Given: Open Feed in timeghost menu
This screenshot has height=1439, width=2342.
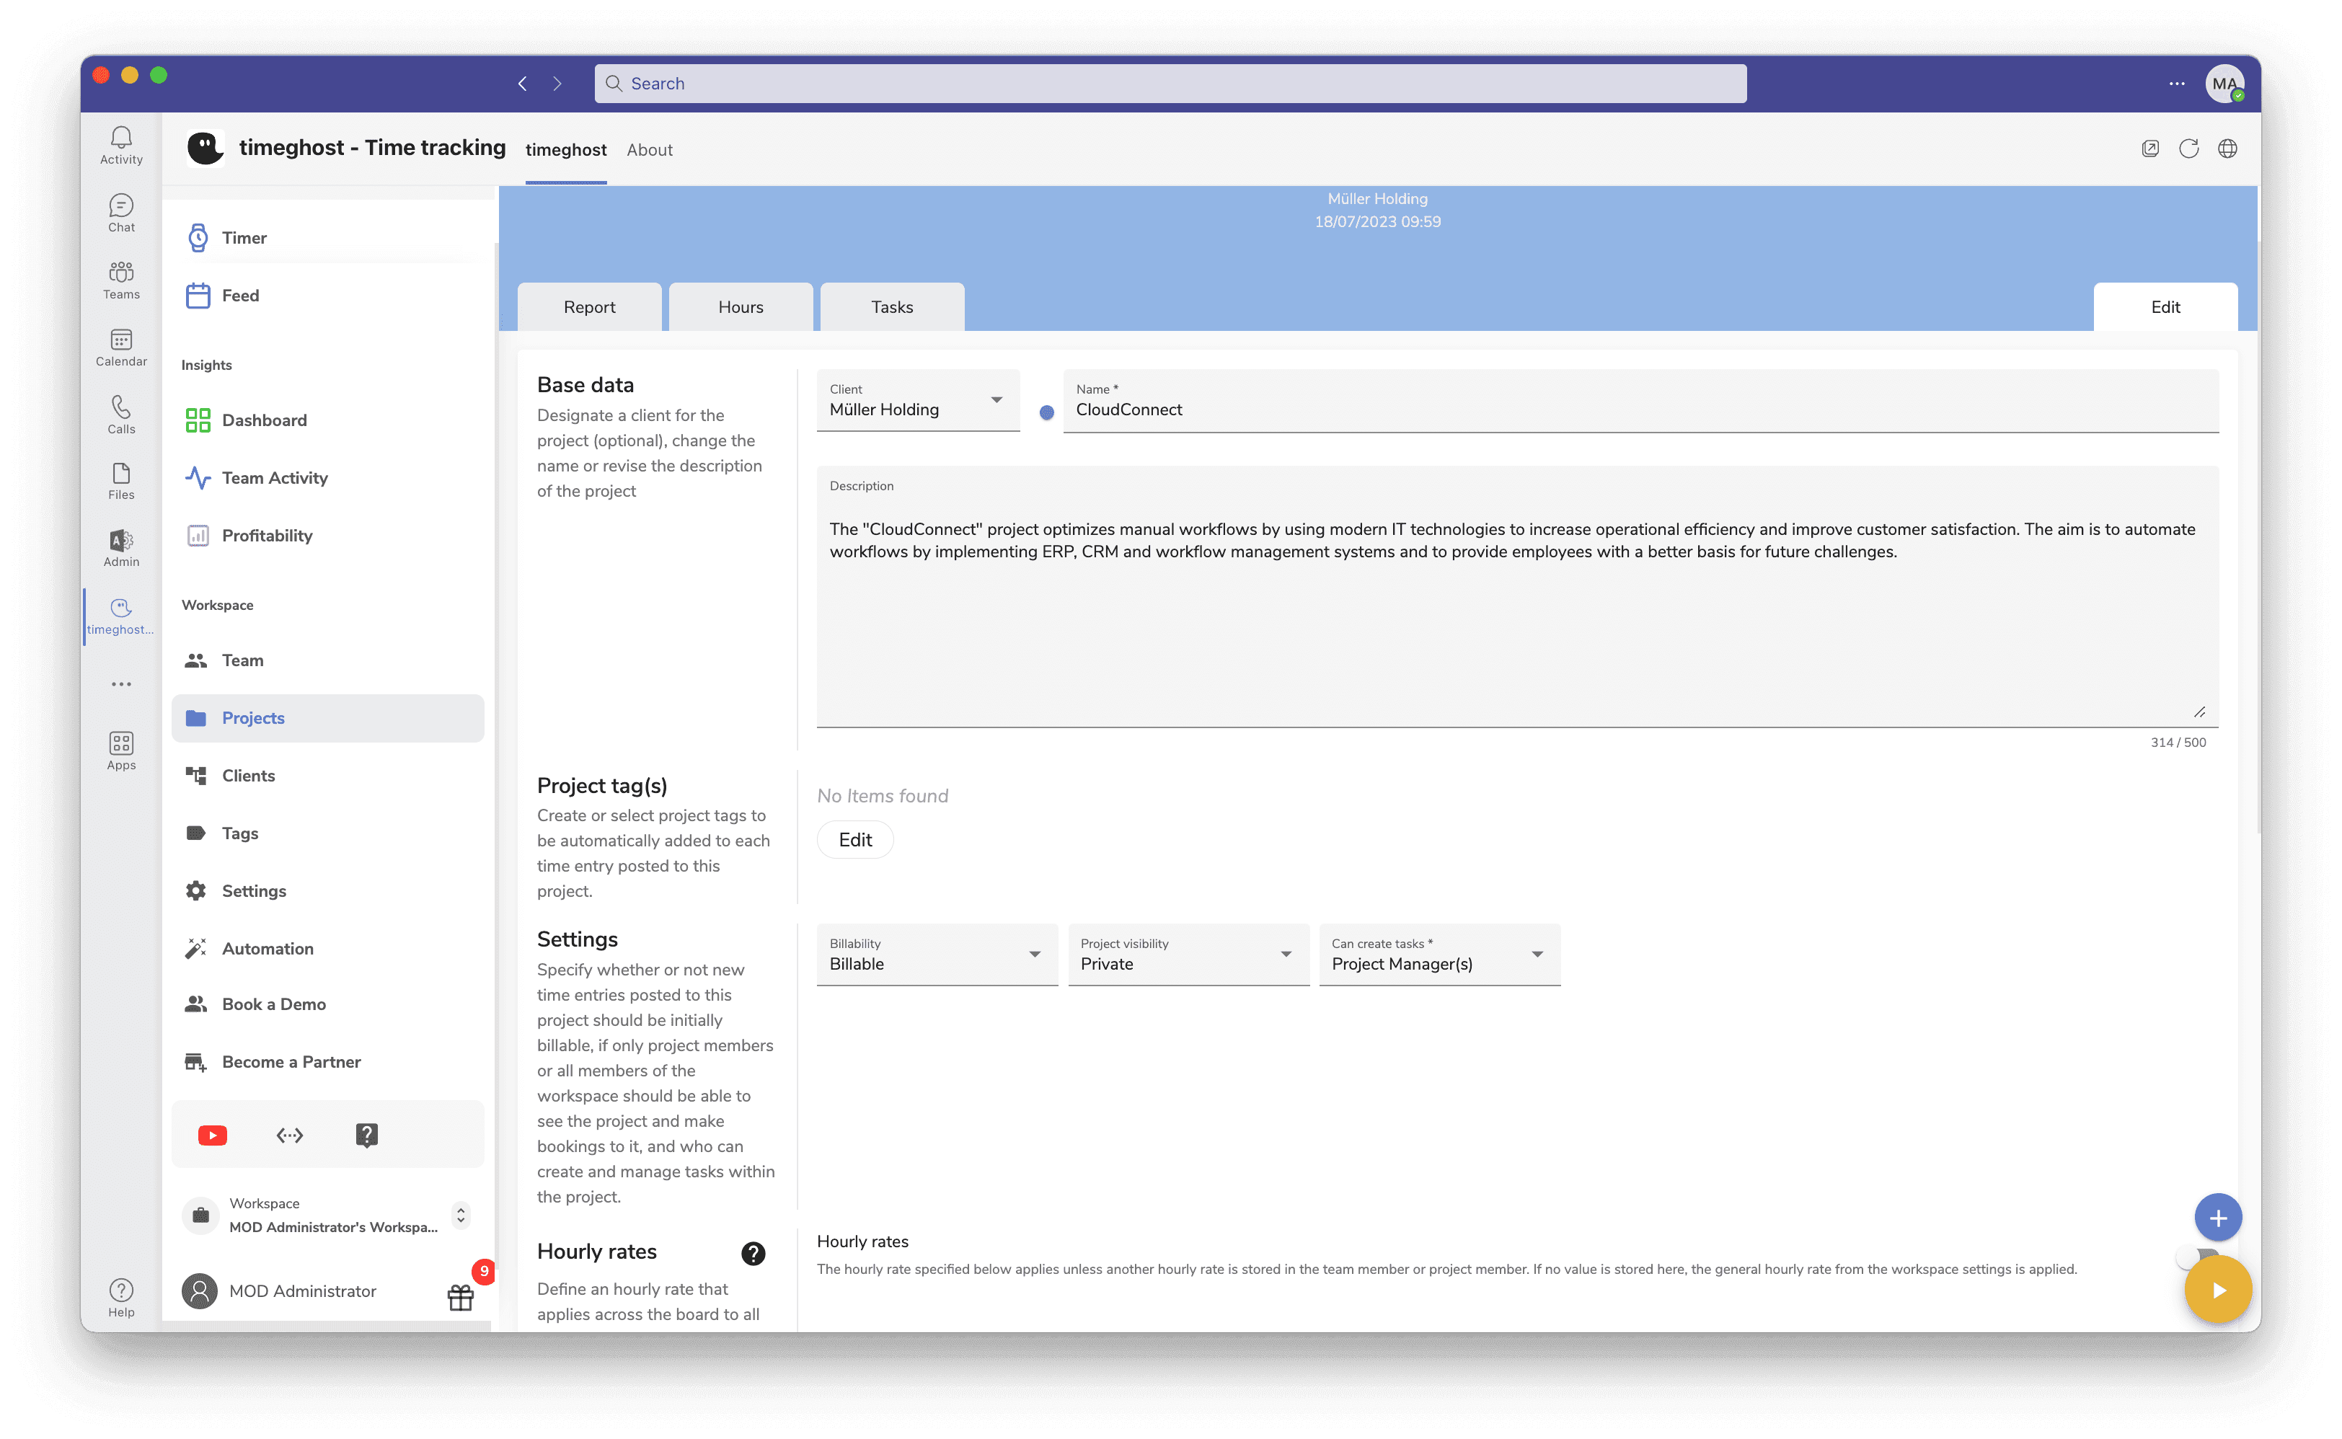Looking at the screenshot, I should point(328,296).
